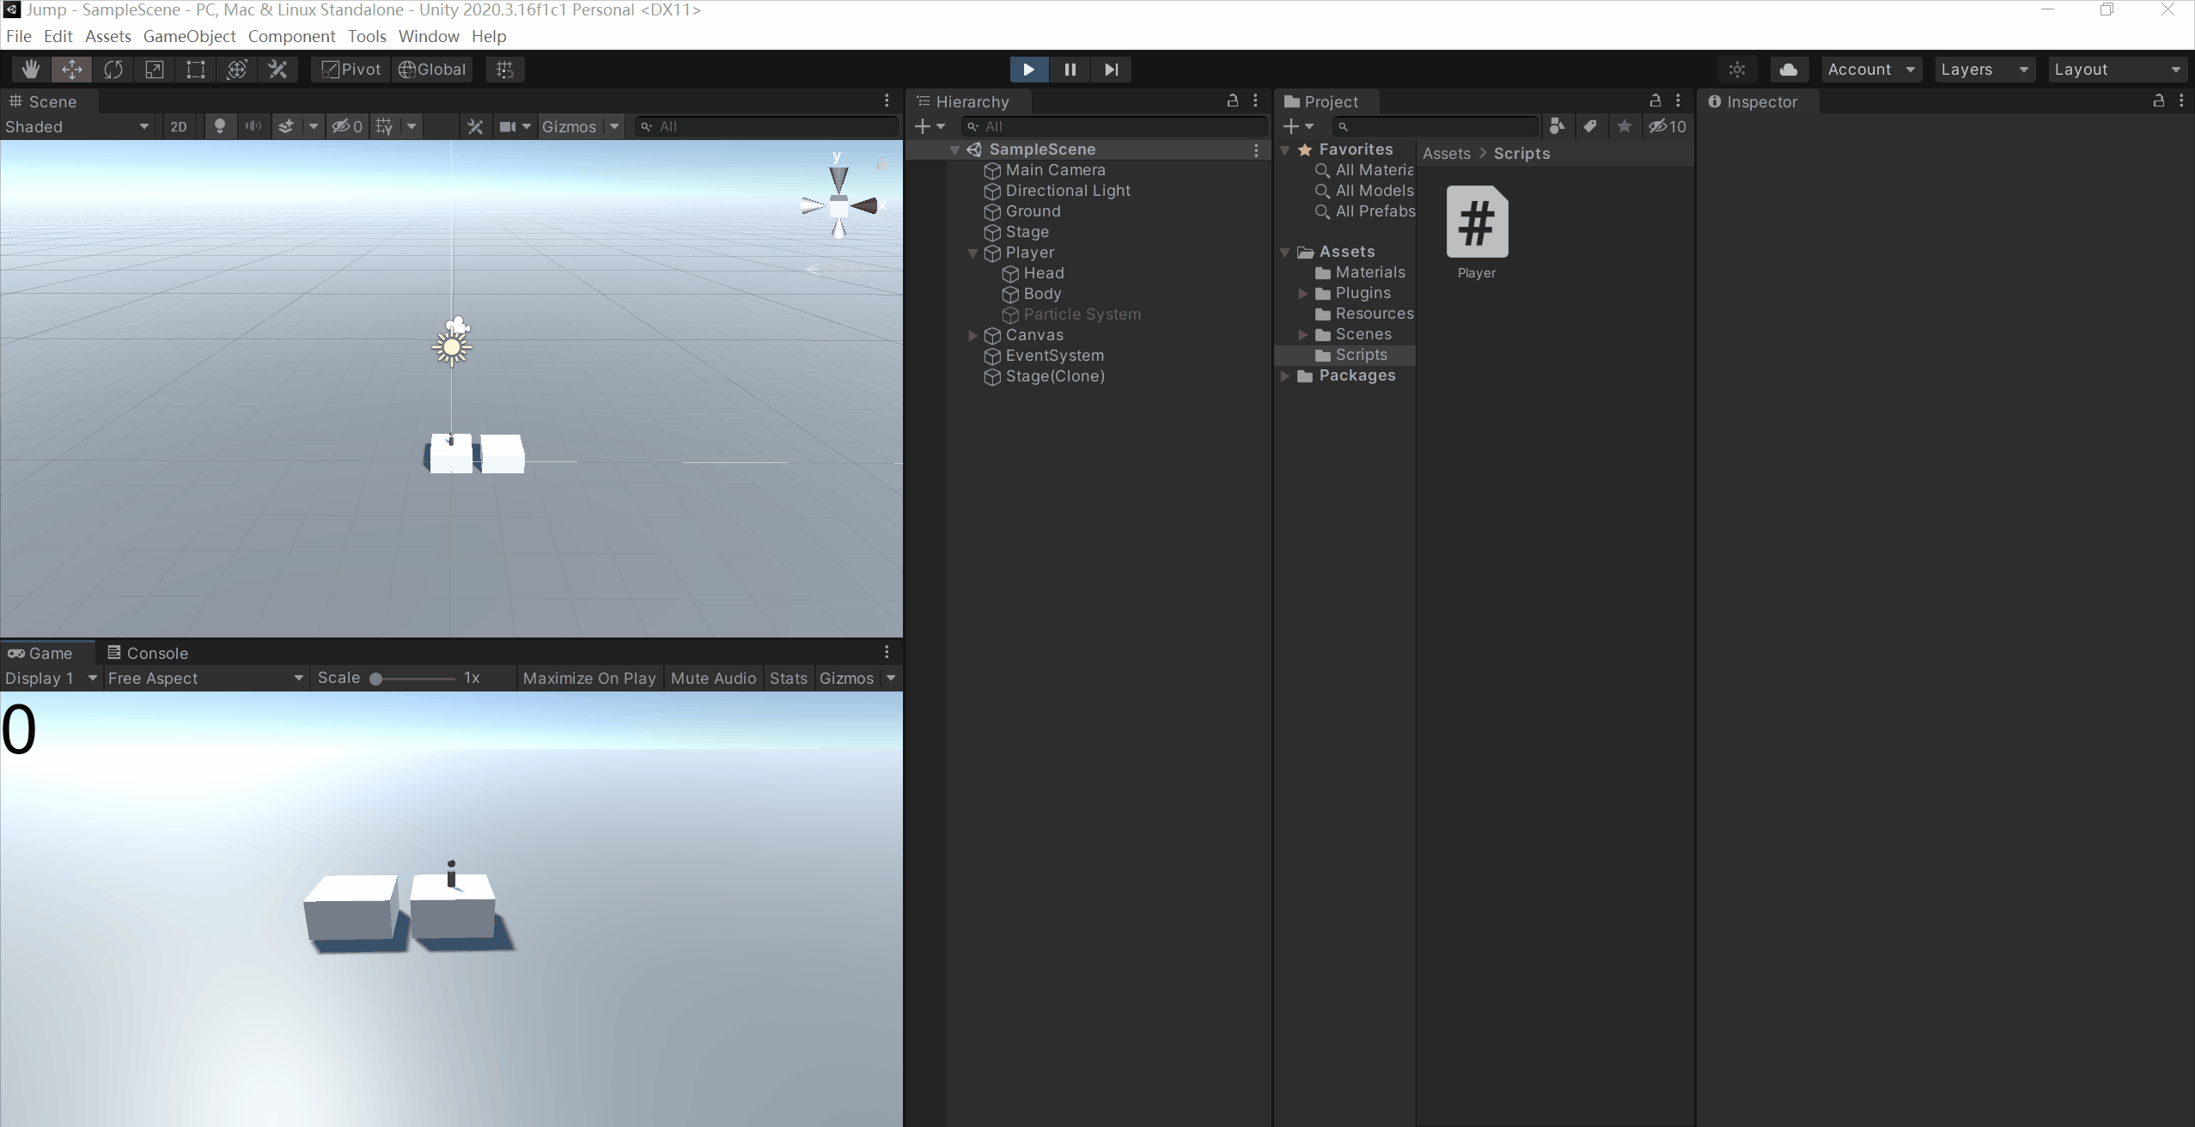Select the Hand tool in toolbar
Screen dimensions: 2195x1127
tap(31, 70)
